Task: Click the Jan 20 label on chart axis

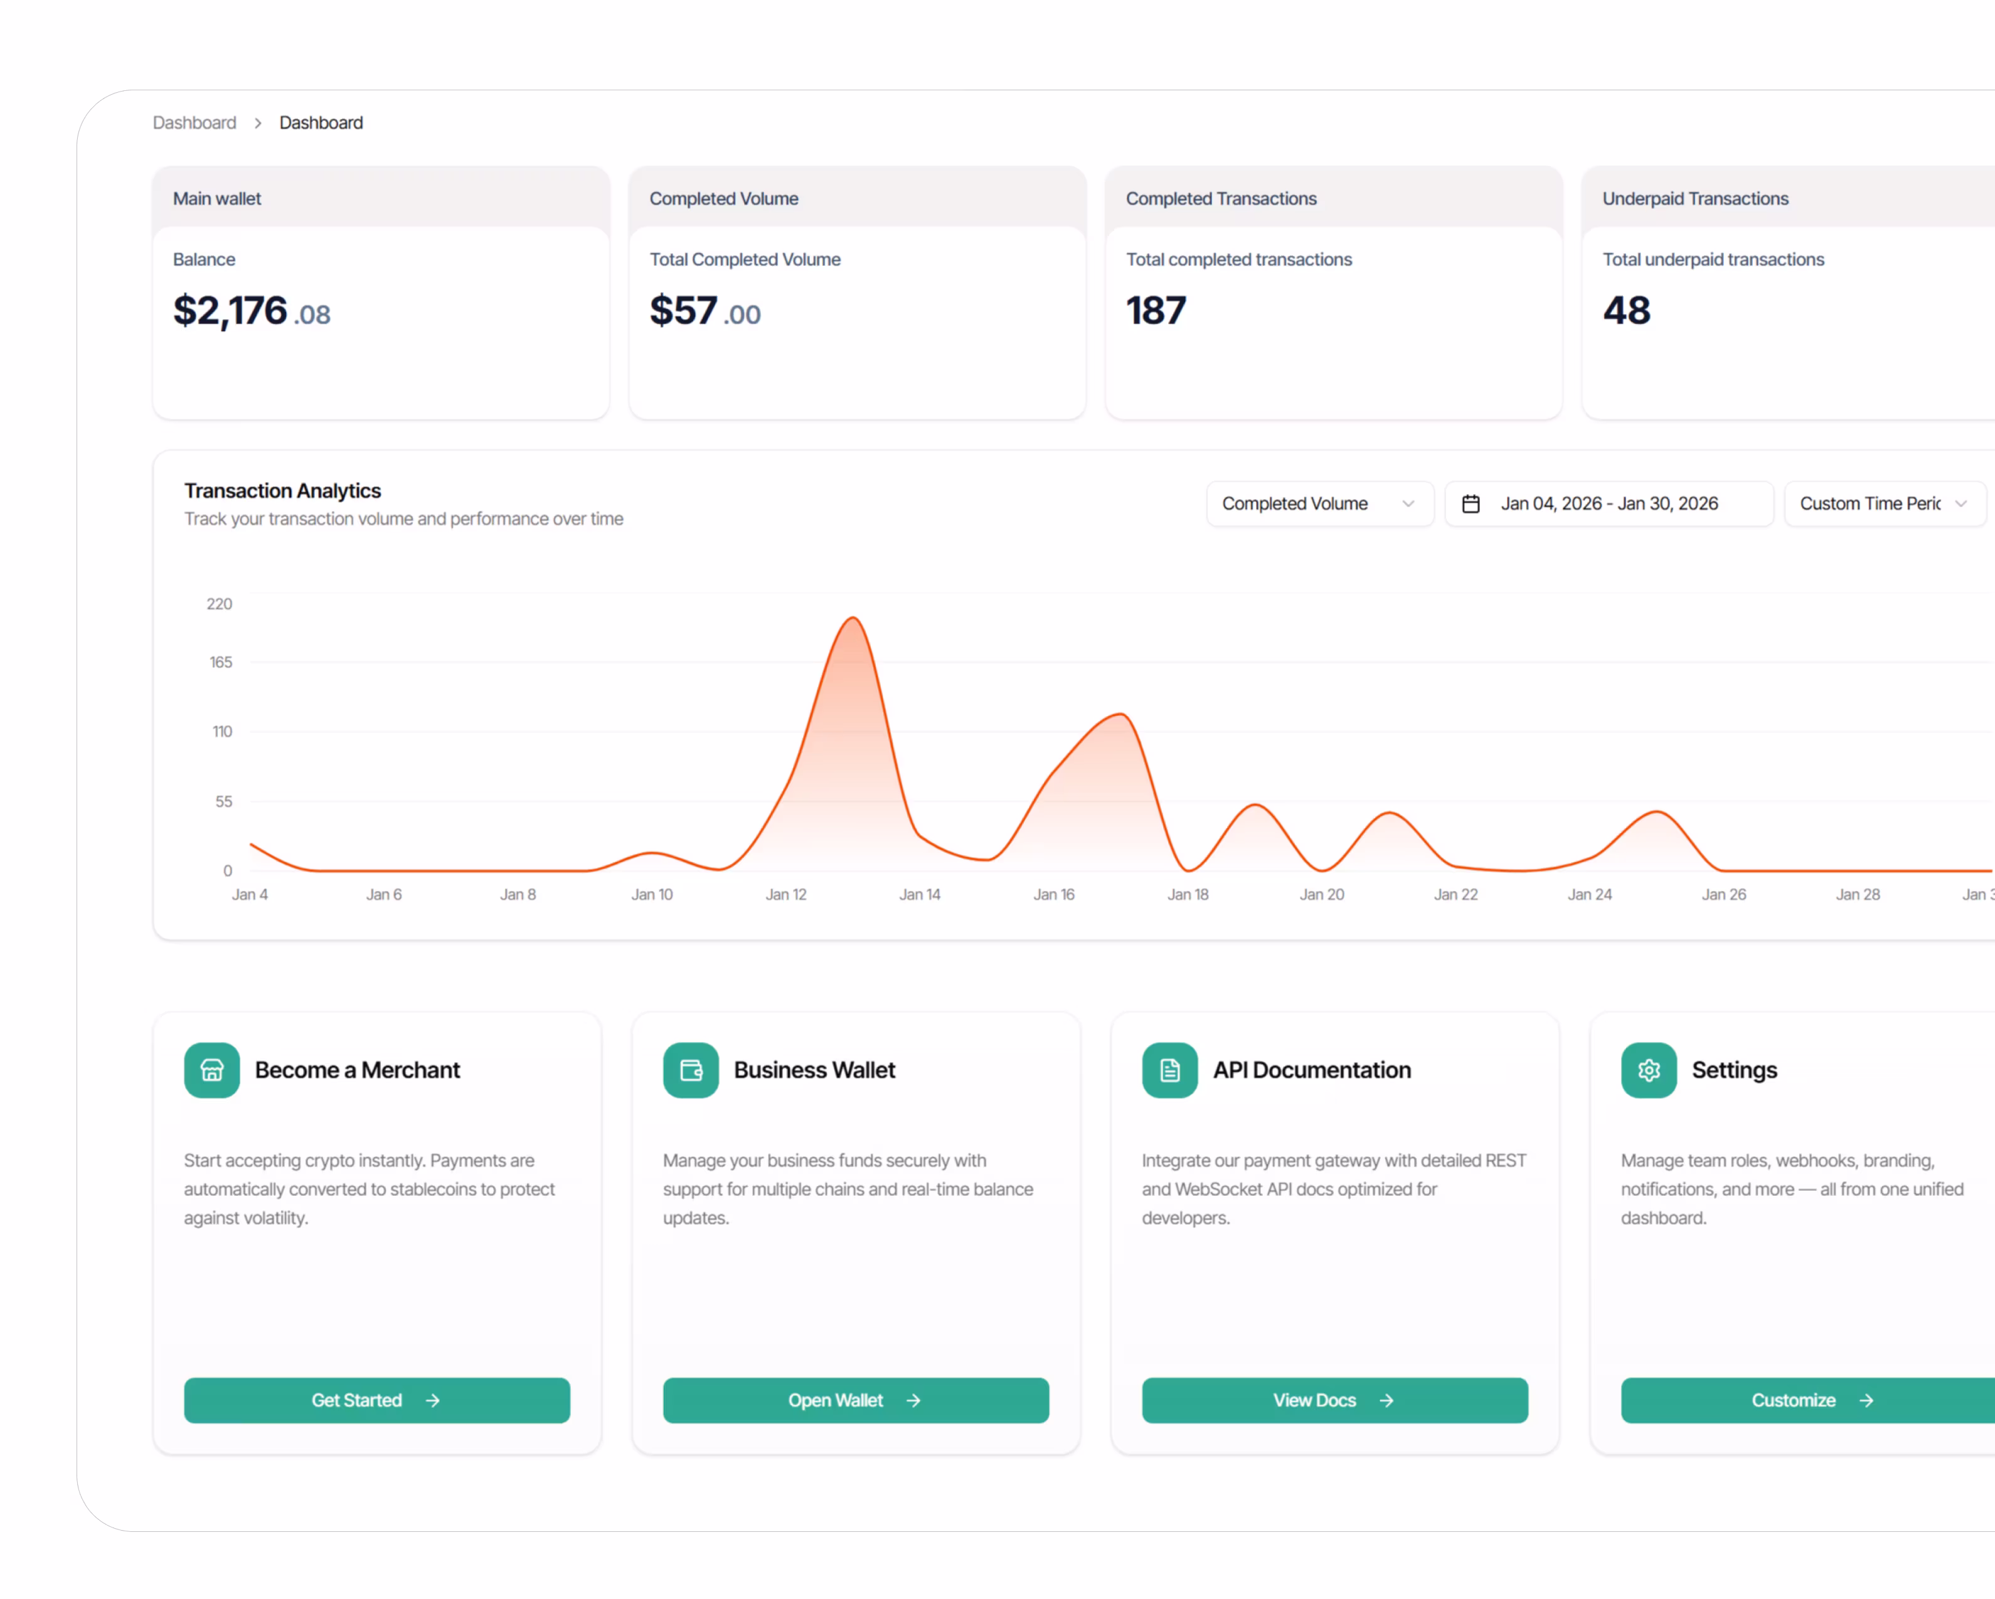Action: (x=1321, y=894)
